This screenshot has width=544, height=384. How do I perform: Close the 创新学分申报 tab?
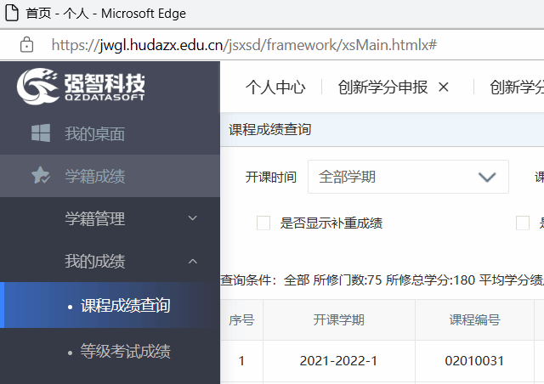443,87
